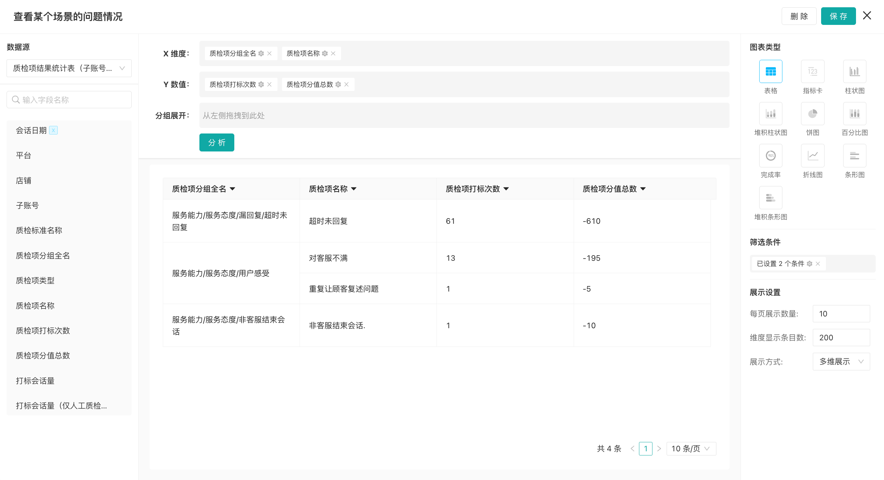
Task: Open the 质检项结果统计表 data source dropdown
Action: click(x=69, y=68)
